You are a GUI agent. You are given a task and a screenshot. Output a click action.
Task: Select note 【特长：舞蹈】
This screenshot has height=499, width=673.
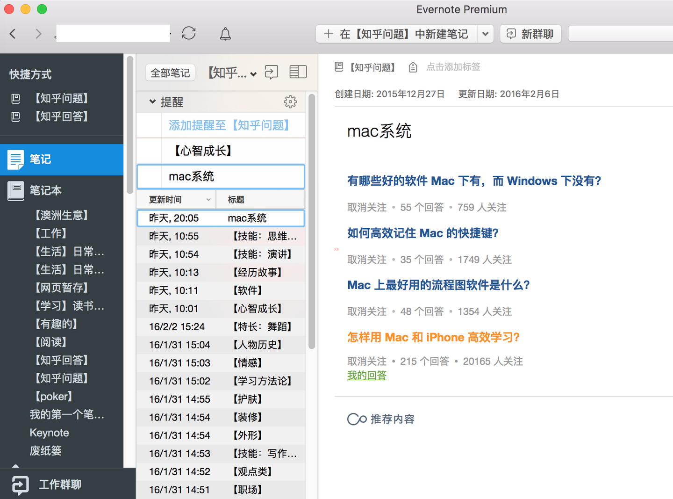click(221, 326)
